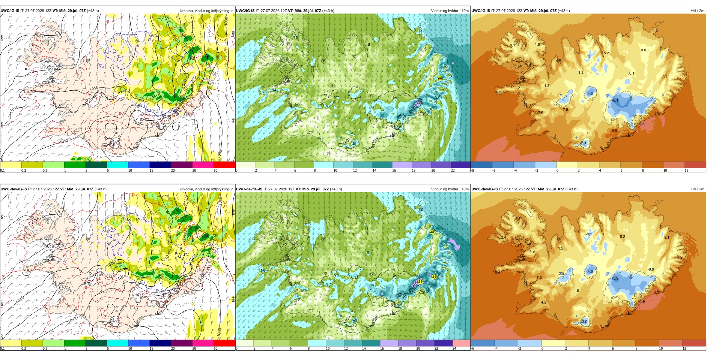The width and height of the screenshot is (713, 356).
Task: Pick the navy 15–20 swatch in UWC-dev precipitation legend
Action: pyautogui.click(x=160, y=343)
